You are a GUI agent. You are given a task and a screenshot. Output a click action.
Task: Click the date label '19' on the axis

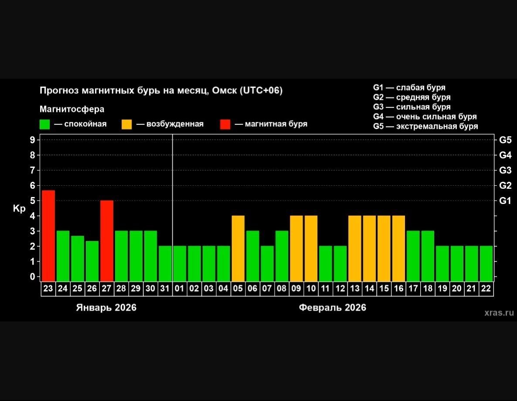[442, 289]
